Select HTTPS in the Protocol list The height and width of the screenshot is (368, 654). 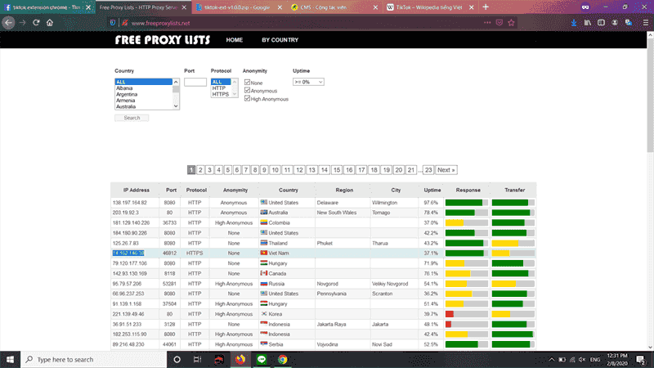coord(221,94)
